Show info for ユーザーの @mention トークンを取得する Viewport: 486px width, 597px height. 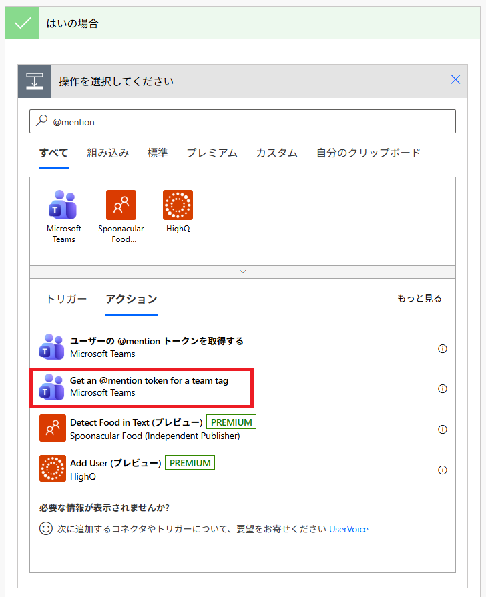pos(442,348)
